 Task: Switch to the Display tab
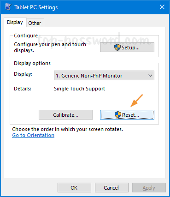15,23
